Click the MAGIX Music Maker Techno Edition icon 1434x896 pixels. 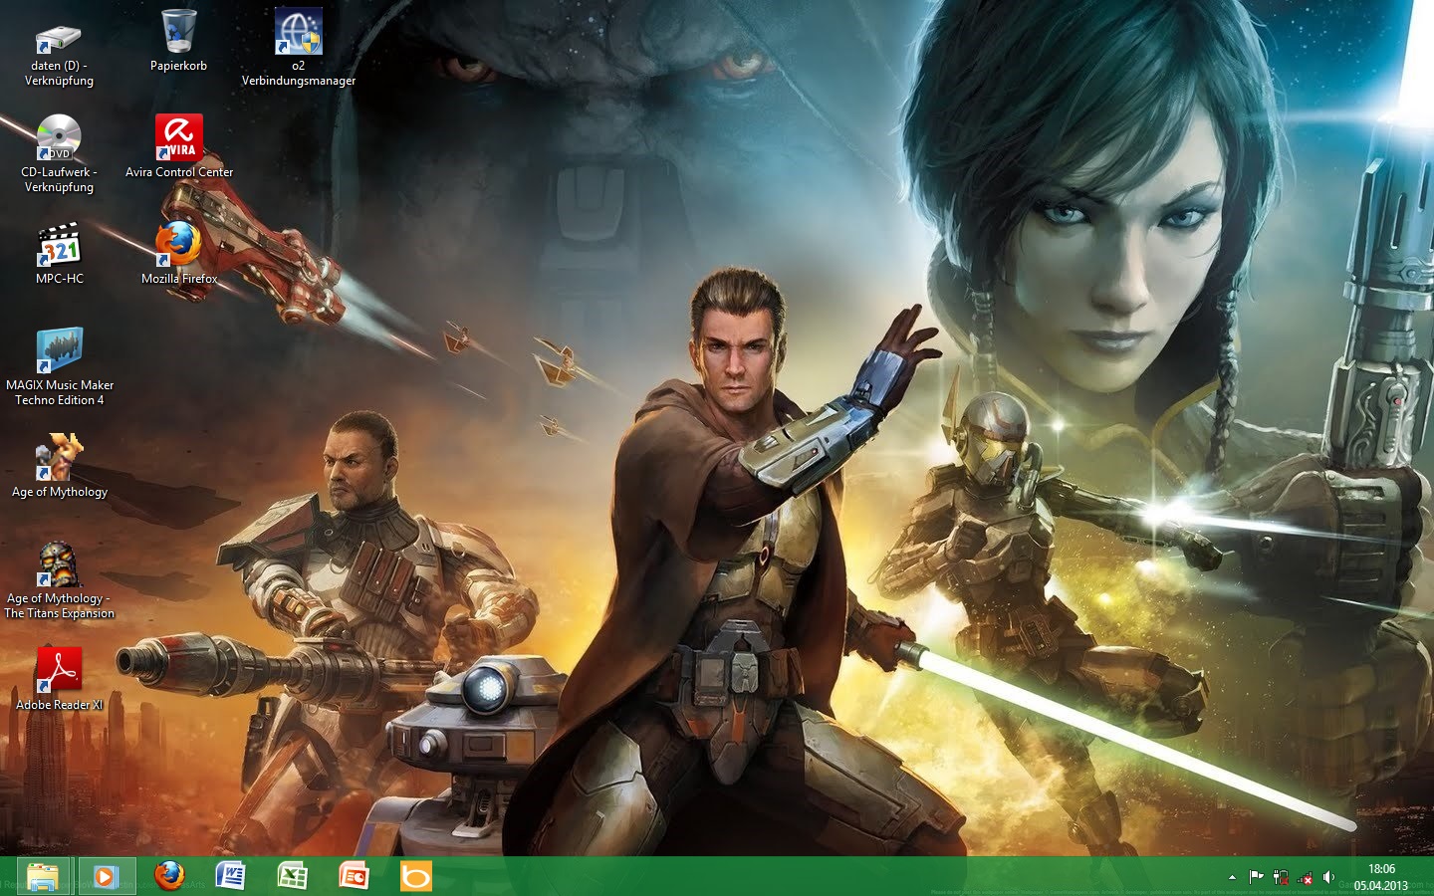[60, 353]
